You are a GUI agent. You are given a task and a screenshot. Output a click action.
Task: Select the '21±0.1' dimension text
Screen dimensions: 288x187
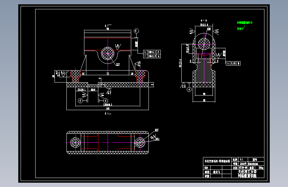tap(82, 90)
